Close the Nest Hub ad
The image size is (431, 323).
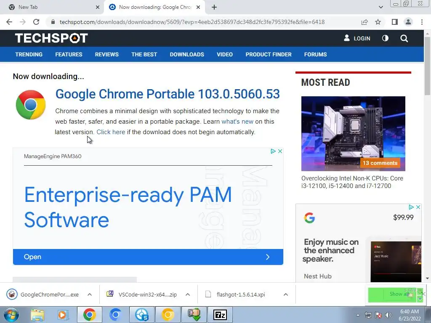click(x=418, y=207)
